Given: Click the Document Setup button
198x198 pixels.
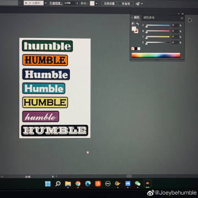Looking at the screenshot, I should click(109, 3).
